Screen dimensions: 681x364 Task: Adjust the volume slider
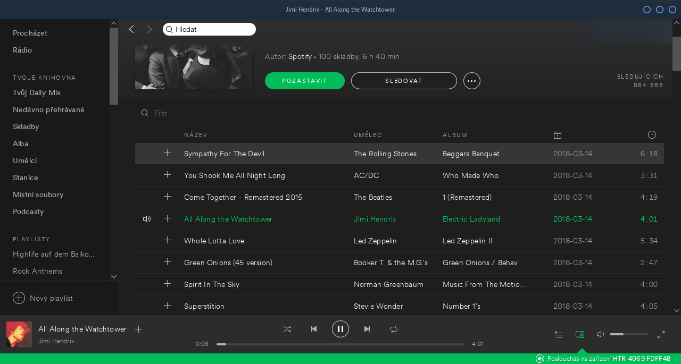pyautogui.click(x=629, y=334)
